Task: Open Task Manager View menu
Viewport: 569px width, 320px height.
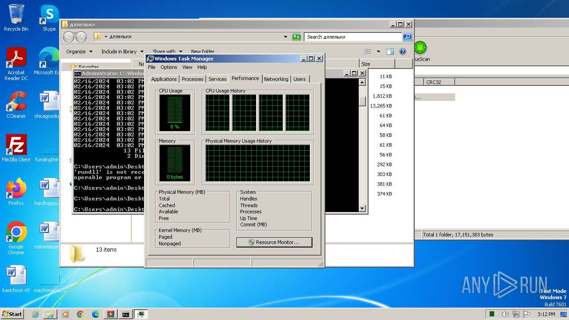Action: pyautogui.click(x=187, y=67)
